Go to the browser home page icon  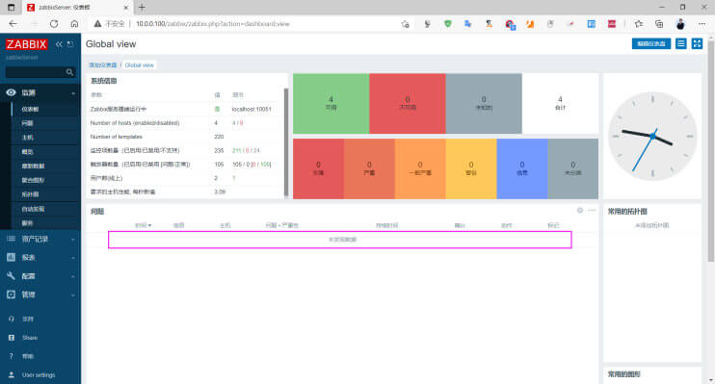coord(74,24)
